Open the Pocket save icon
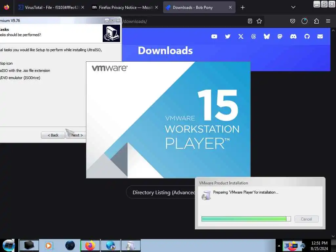This screenshot has width=336, height=252. coord(292,21)
